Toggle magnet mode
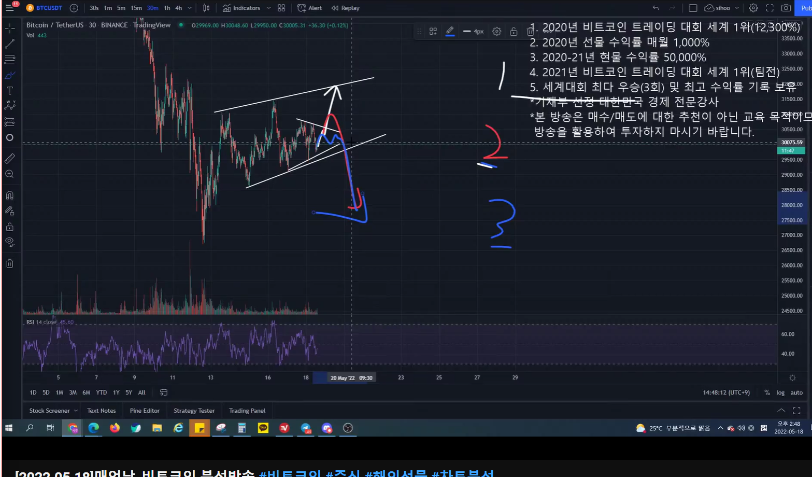The width and height of the screenshot is (812, 477). (x=10, y=195)
